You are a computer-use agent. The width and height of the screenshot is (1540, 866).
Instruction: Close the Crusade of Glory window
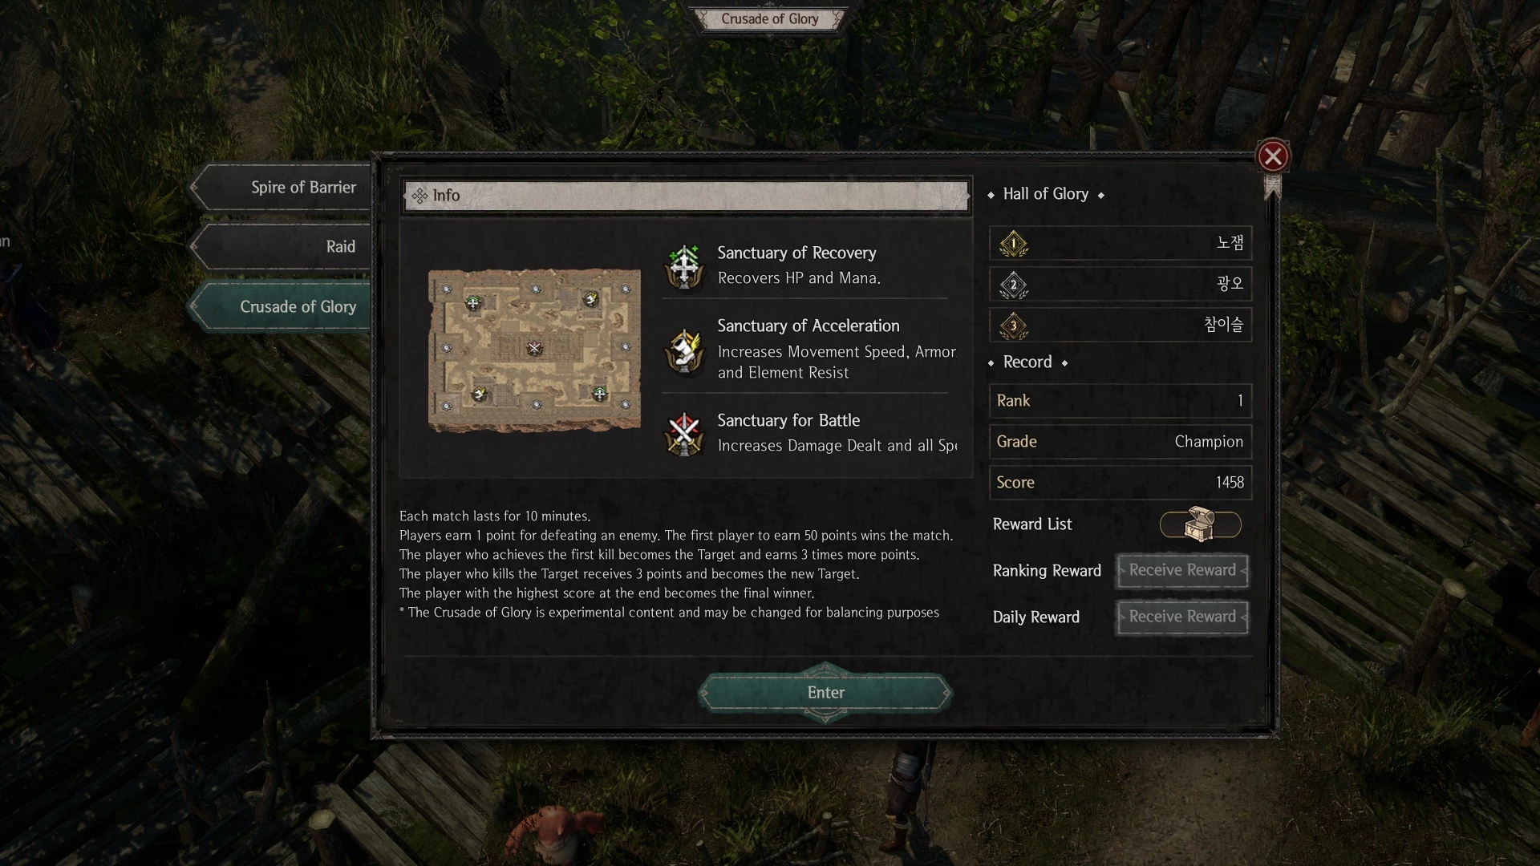coord(1273,156)
